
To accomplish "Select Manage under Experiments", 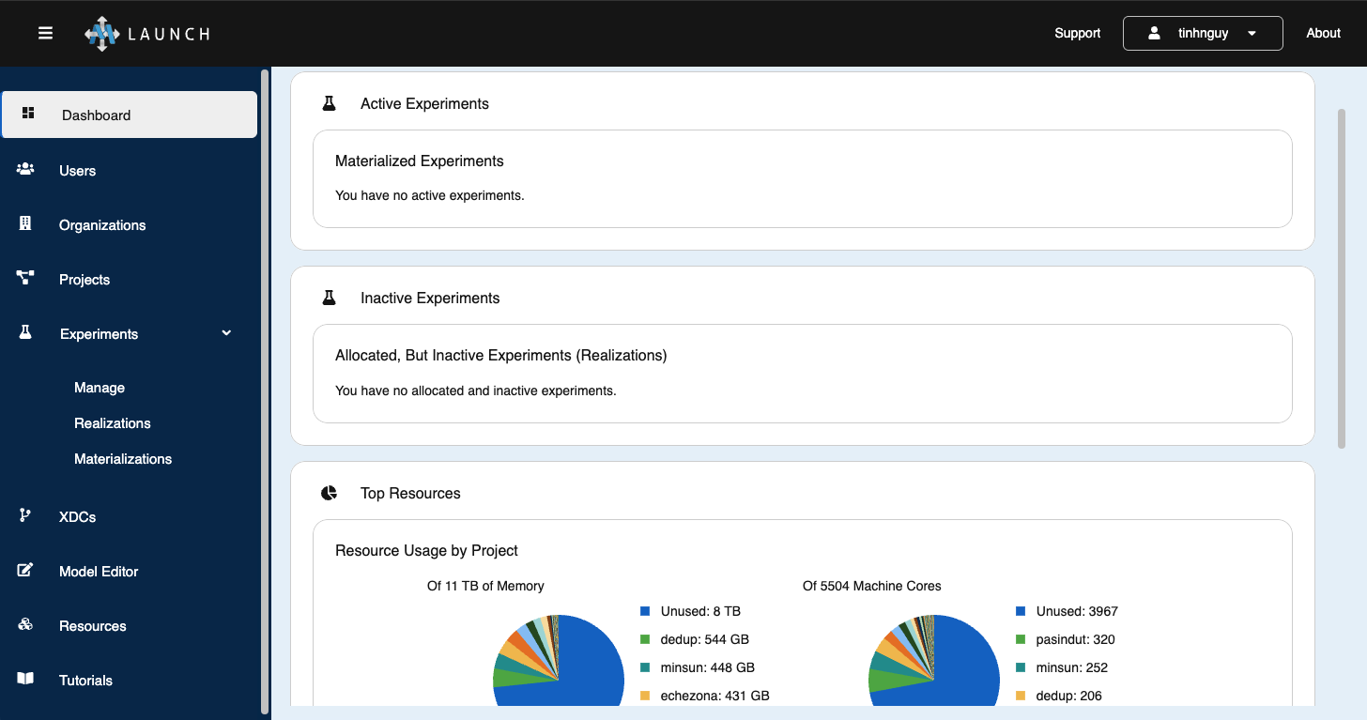I will click(x=100, y=388).
